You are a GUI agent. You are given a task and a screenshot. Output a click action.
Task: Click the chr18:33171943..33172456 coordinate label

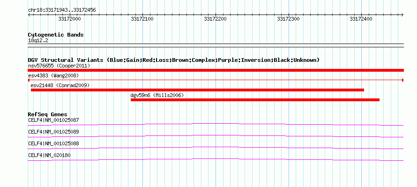click(x=62, y=10)
